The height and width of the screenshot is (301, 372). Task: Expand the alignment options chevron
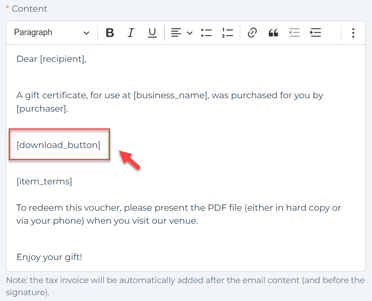point(190,33)
